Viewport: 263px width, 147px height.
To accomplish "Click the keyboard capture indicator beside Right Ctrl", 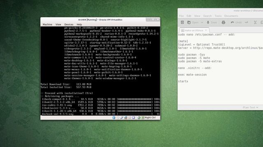I will click(x=143, y=118).
